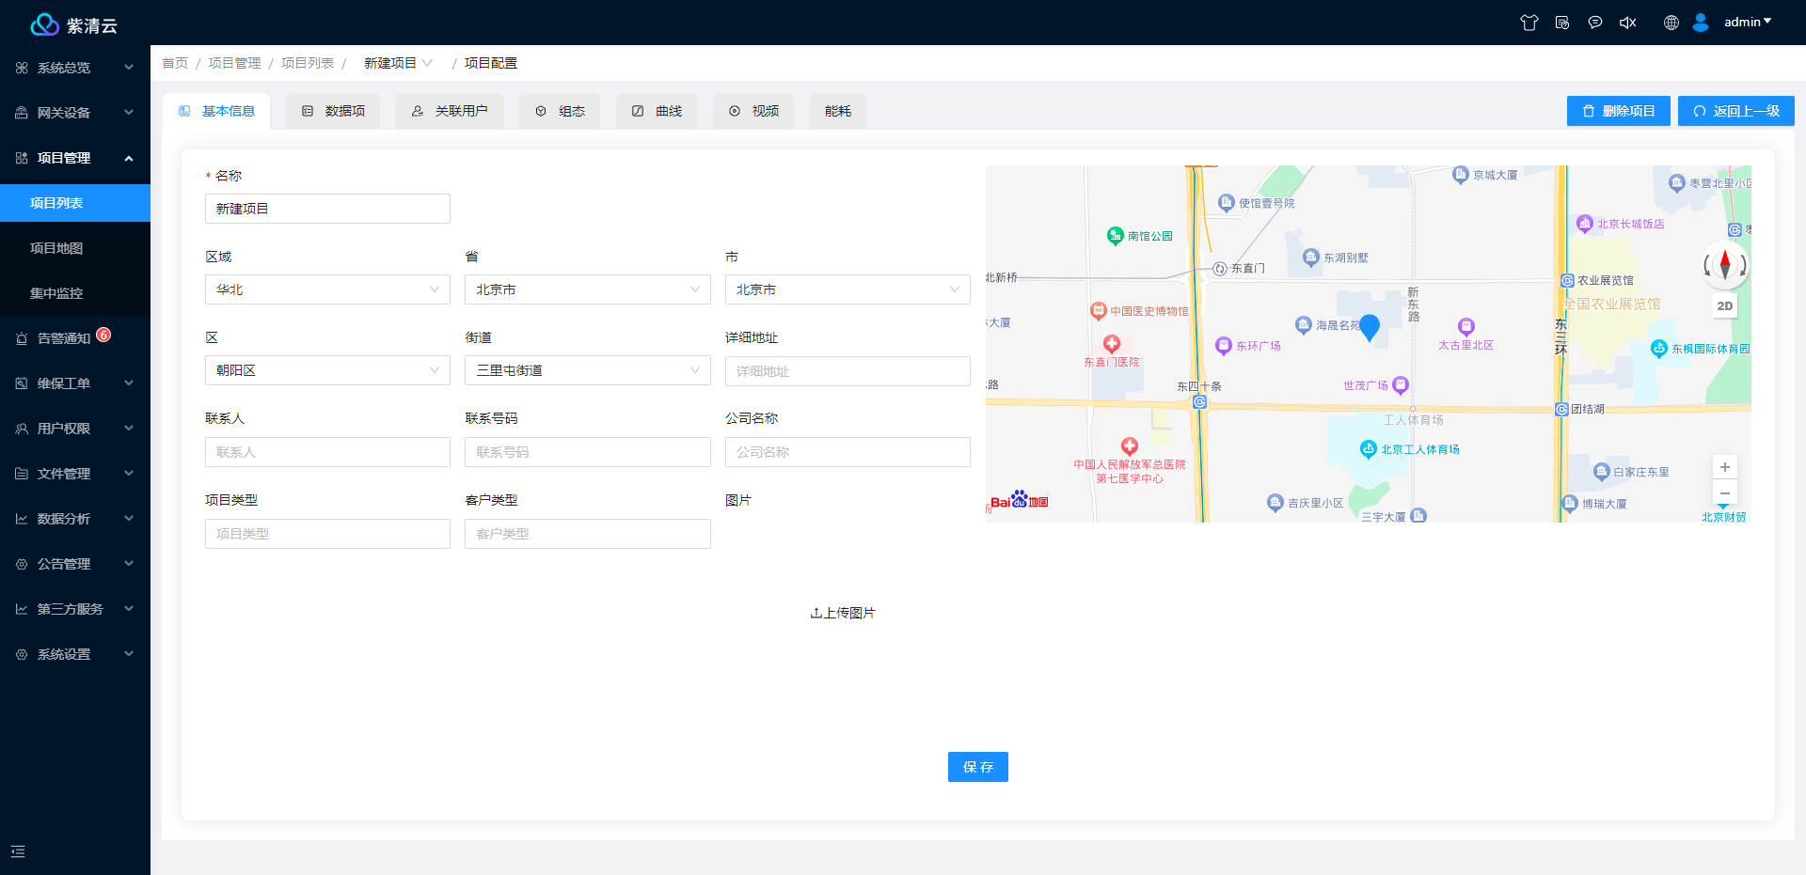
Task: Switch map to 2D view
Action: coord(1725,305)
